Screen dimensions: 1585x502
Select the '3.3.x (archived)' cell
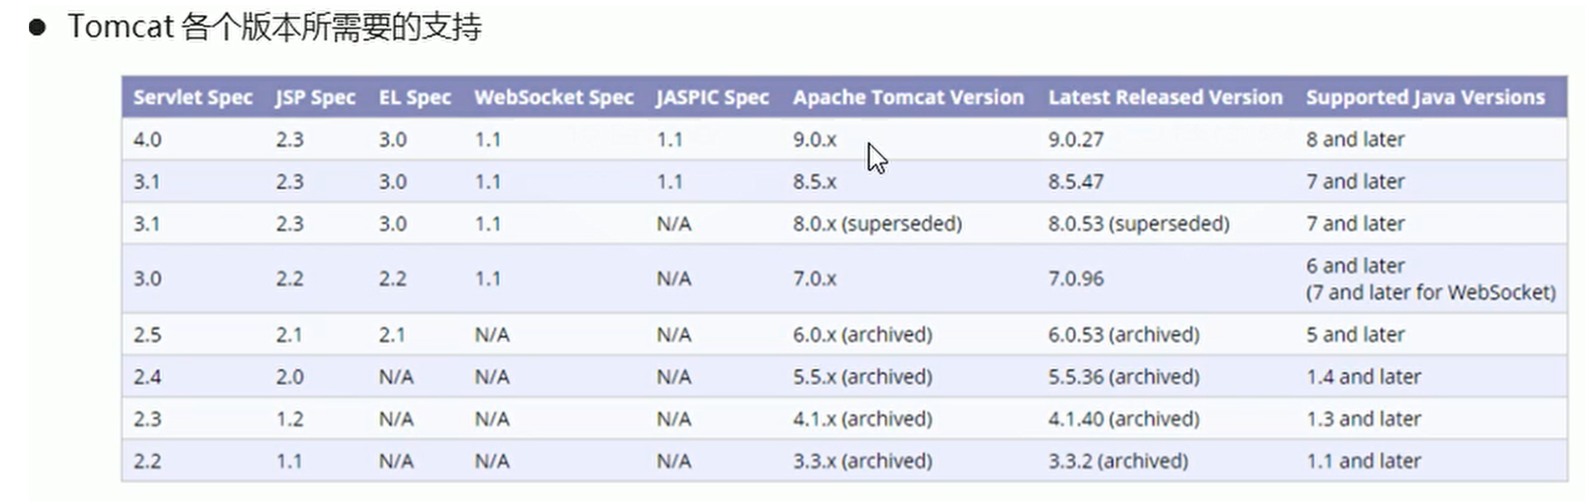(x=862, y=461)
